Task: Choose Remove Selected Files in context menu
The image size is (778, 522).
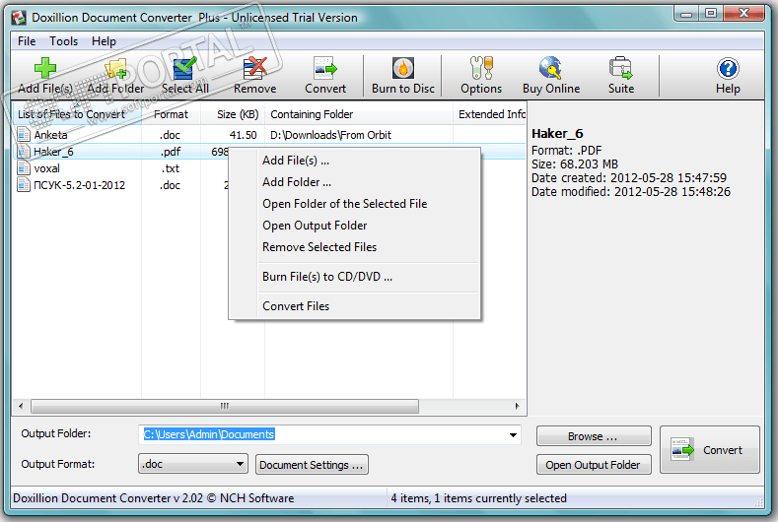Action: [355, 247]
